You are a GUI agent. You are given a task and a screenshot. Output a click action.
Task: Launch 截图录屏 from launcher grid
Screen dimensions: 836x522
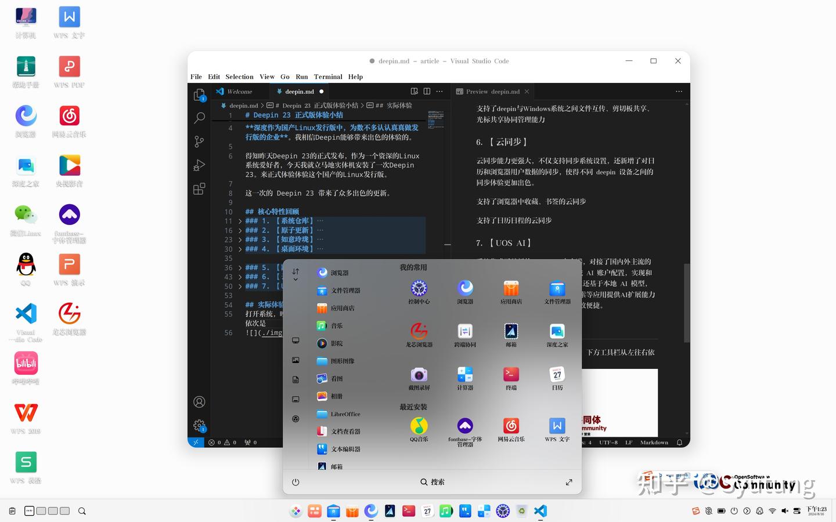point(419,378)
